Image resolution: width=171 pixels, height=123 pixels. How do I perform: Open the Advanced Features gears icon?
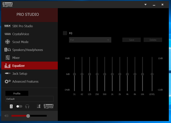point(7,81)
